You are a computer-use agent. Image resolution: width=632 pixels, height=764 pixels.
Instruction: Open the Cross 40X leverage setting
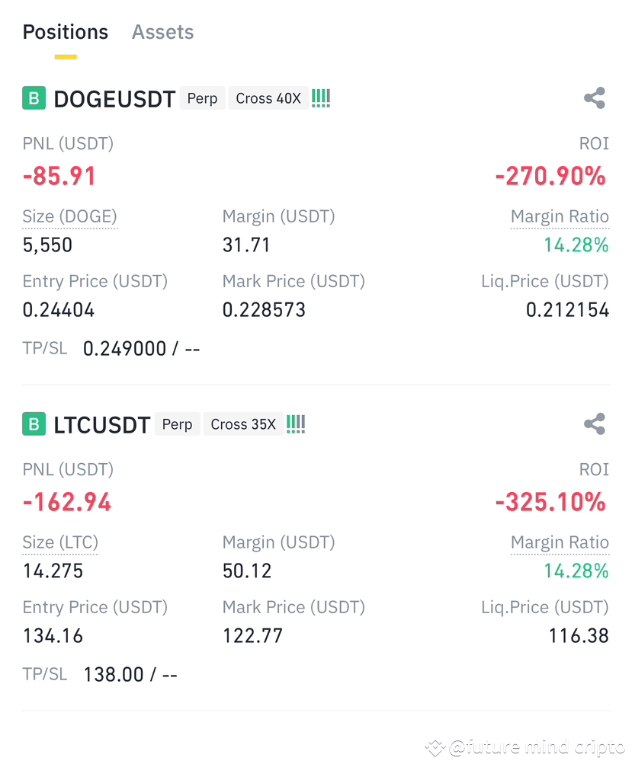tap(268, 98)
